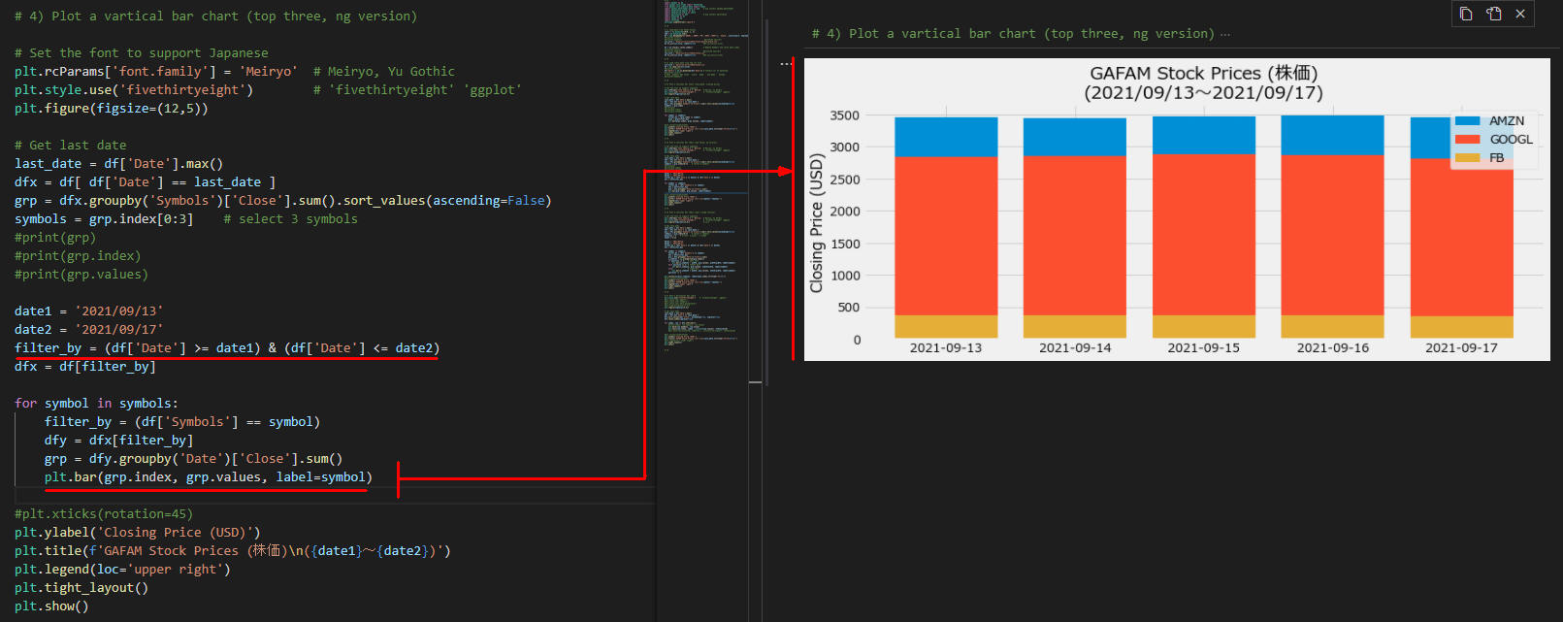Open the three-dot menu left of the chart output

click(x=785, y=64)
